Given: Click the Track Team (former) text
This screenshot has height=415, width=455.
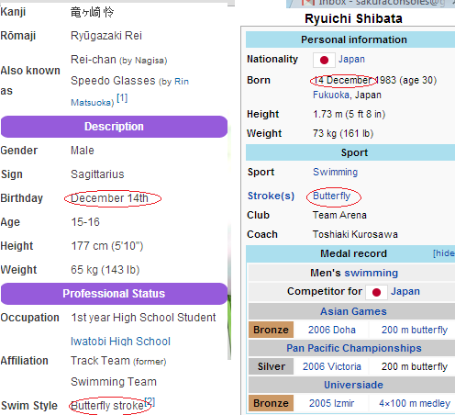Looking at the screenshot, I should 118,361.
